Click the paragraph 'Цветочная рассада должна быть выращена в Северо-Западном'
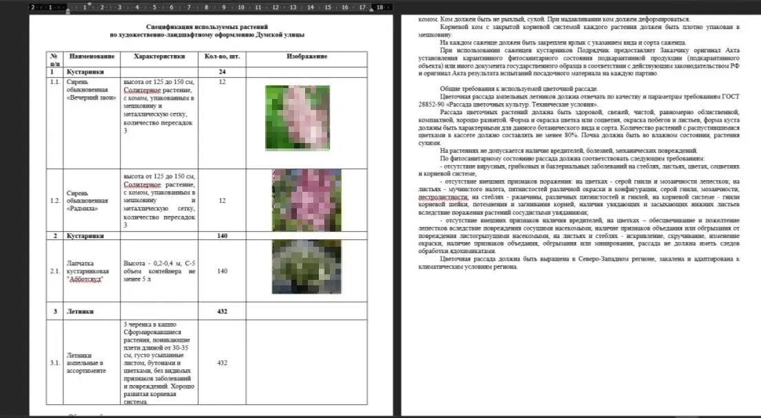This screenshot has height=418, width=761. (x=579, y=263)
